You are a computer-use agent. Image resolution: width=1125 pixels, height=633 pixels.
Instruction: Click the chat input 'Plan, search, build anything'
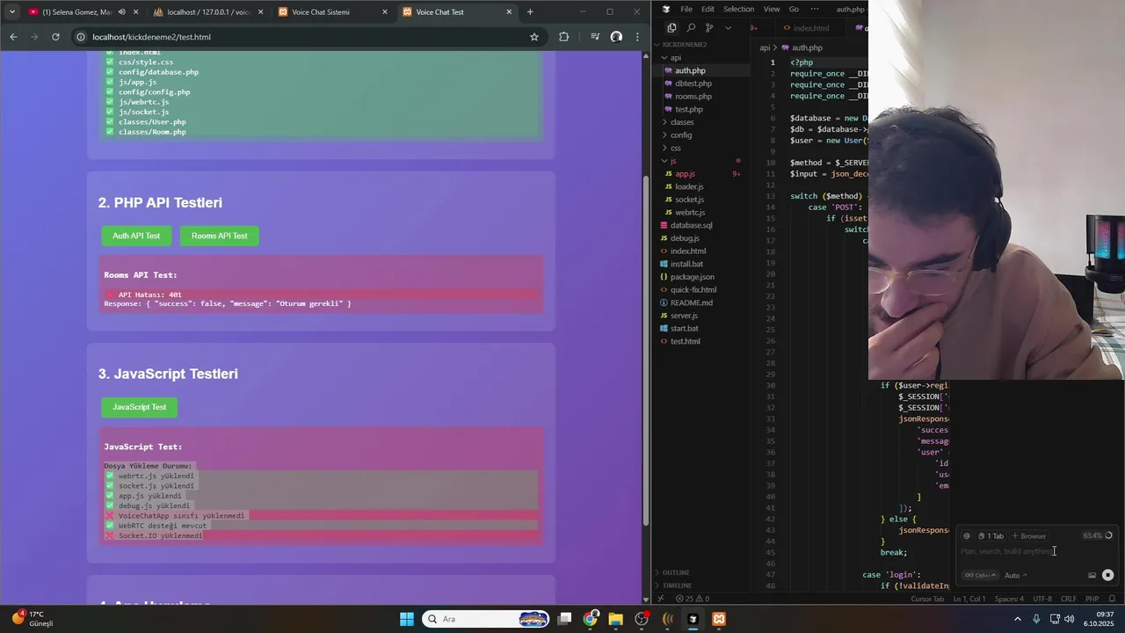pyautogui.click(x=1037, y=551)
